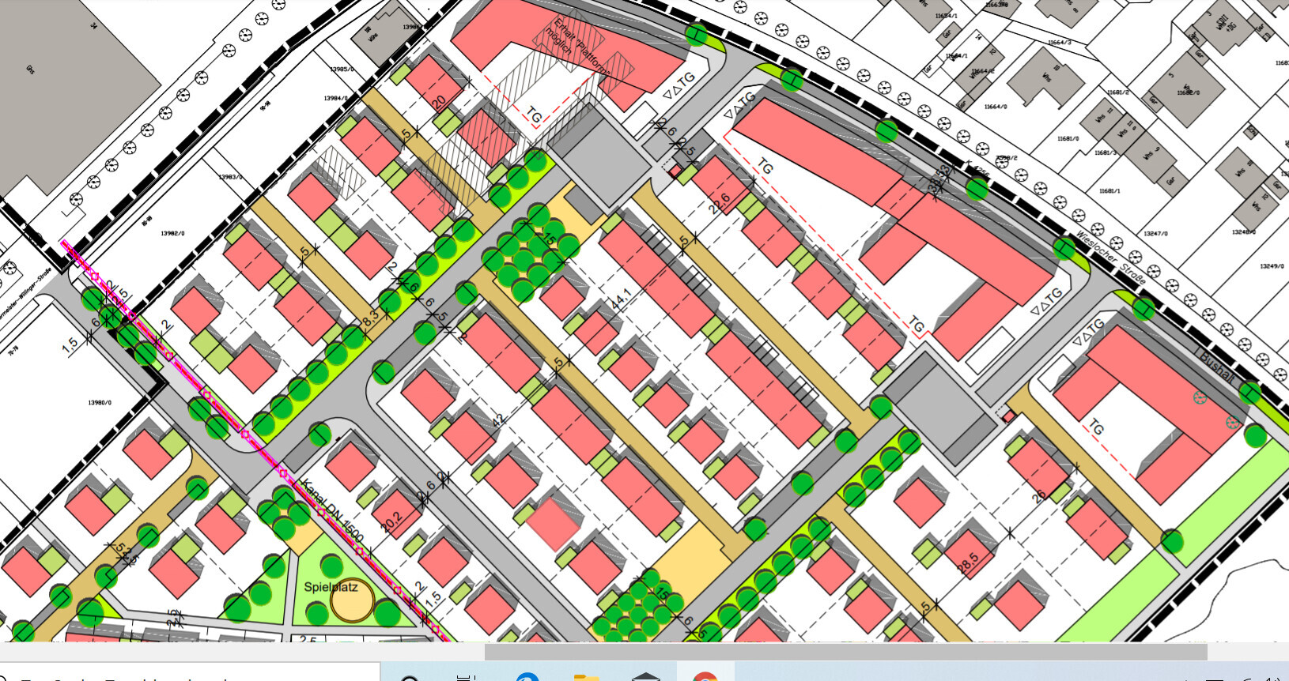Select the 28.5 dimension label
The image size is (1289, 681).
tap(967, 563)
